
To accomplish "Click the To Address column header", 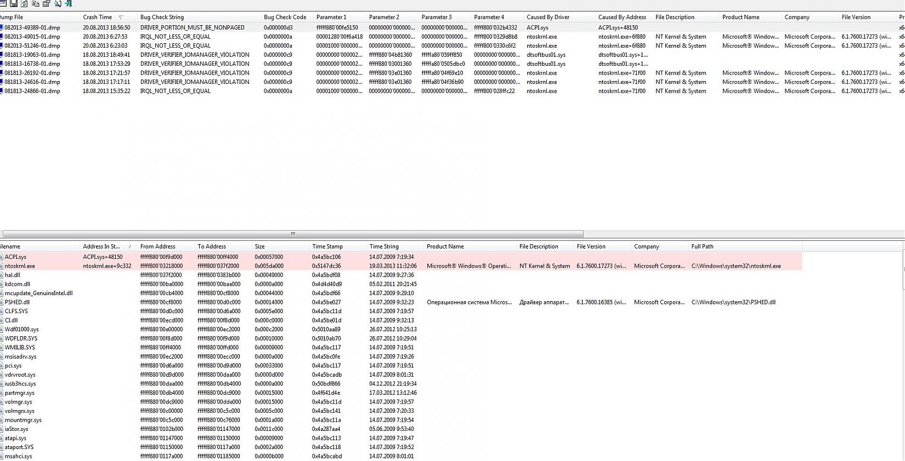I will pos(223,246).
